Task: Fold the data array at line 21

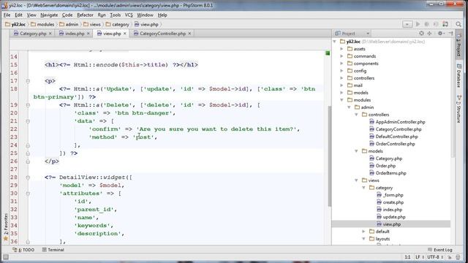Action: click(x=28, y=121)
